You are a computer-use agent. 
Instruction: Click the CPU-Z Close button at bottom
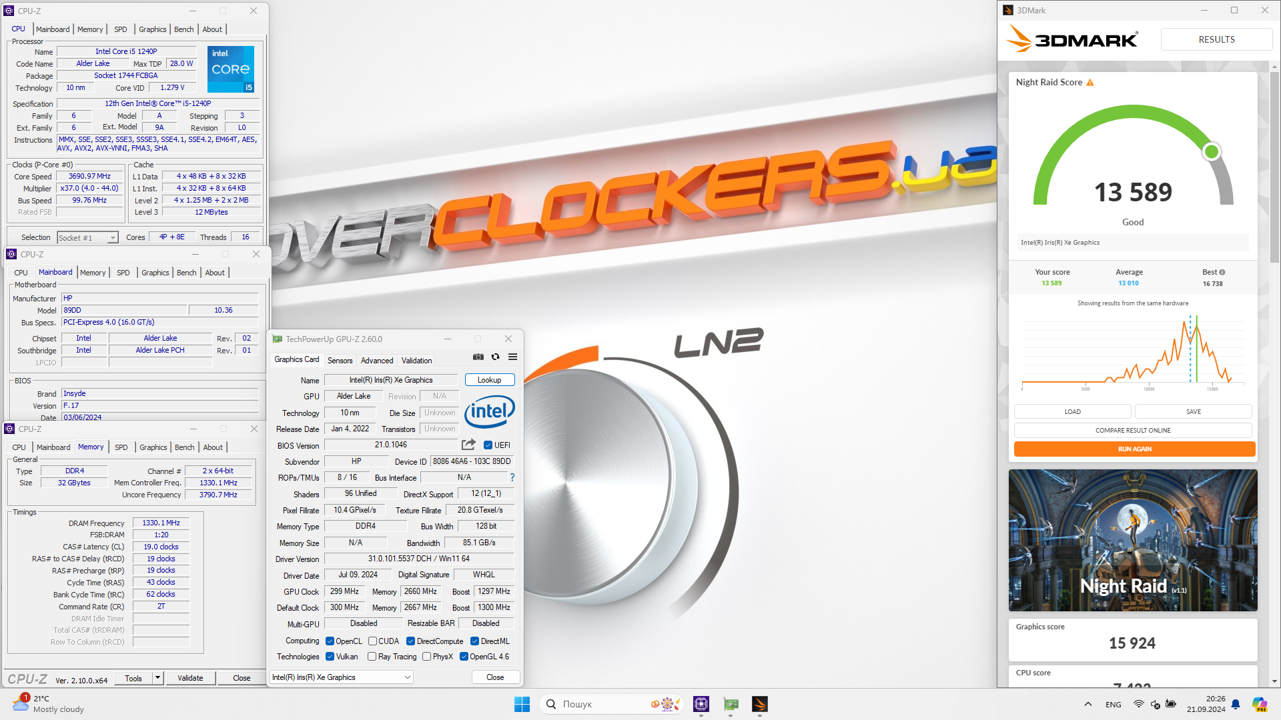point(242,678)
